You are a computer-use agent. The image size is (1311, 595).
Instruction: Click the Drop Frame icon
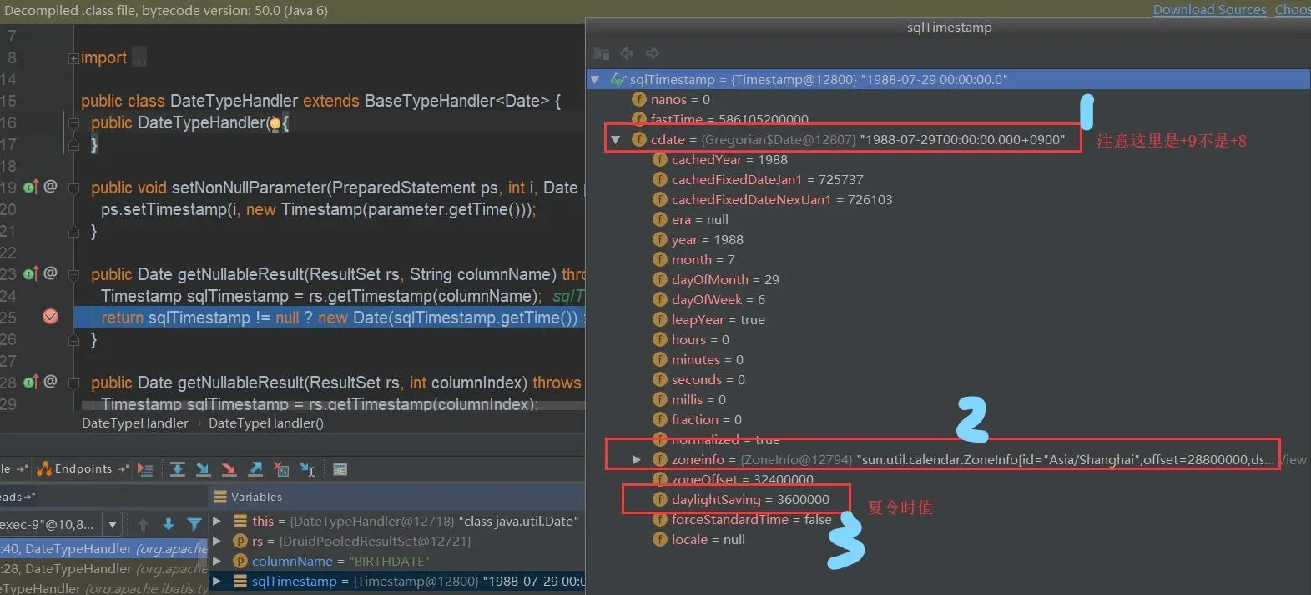pyautogui.click(x=281, y=469)
